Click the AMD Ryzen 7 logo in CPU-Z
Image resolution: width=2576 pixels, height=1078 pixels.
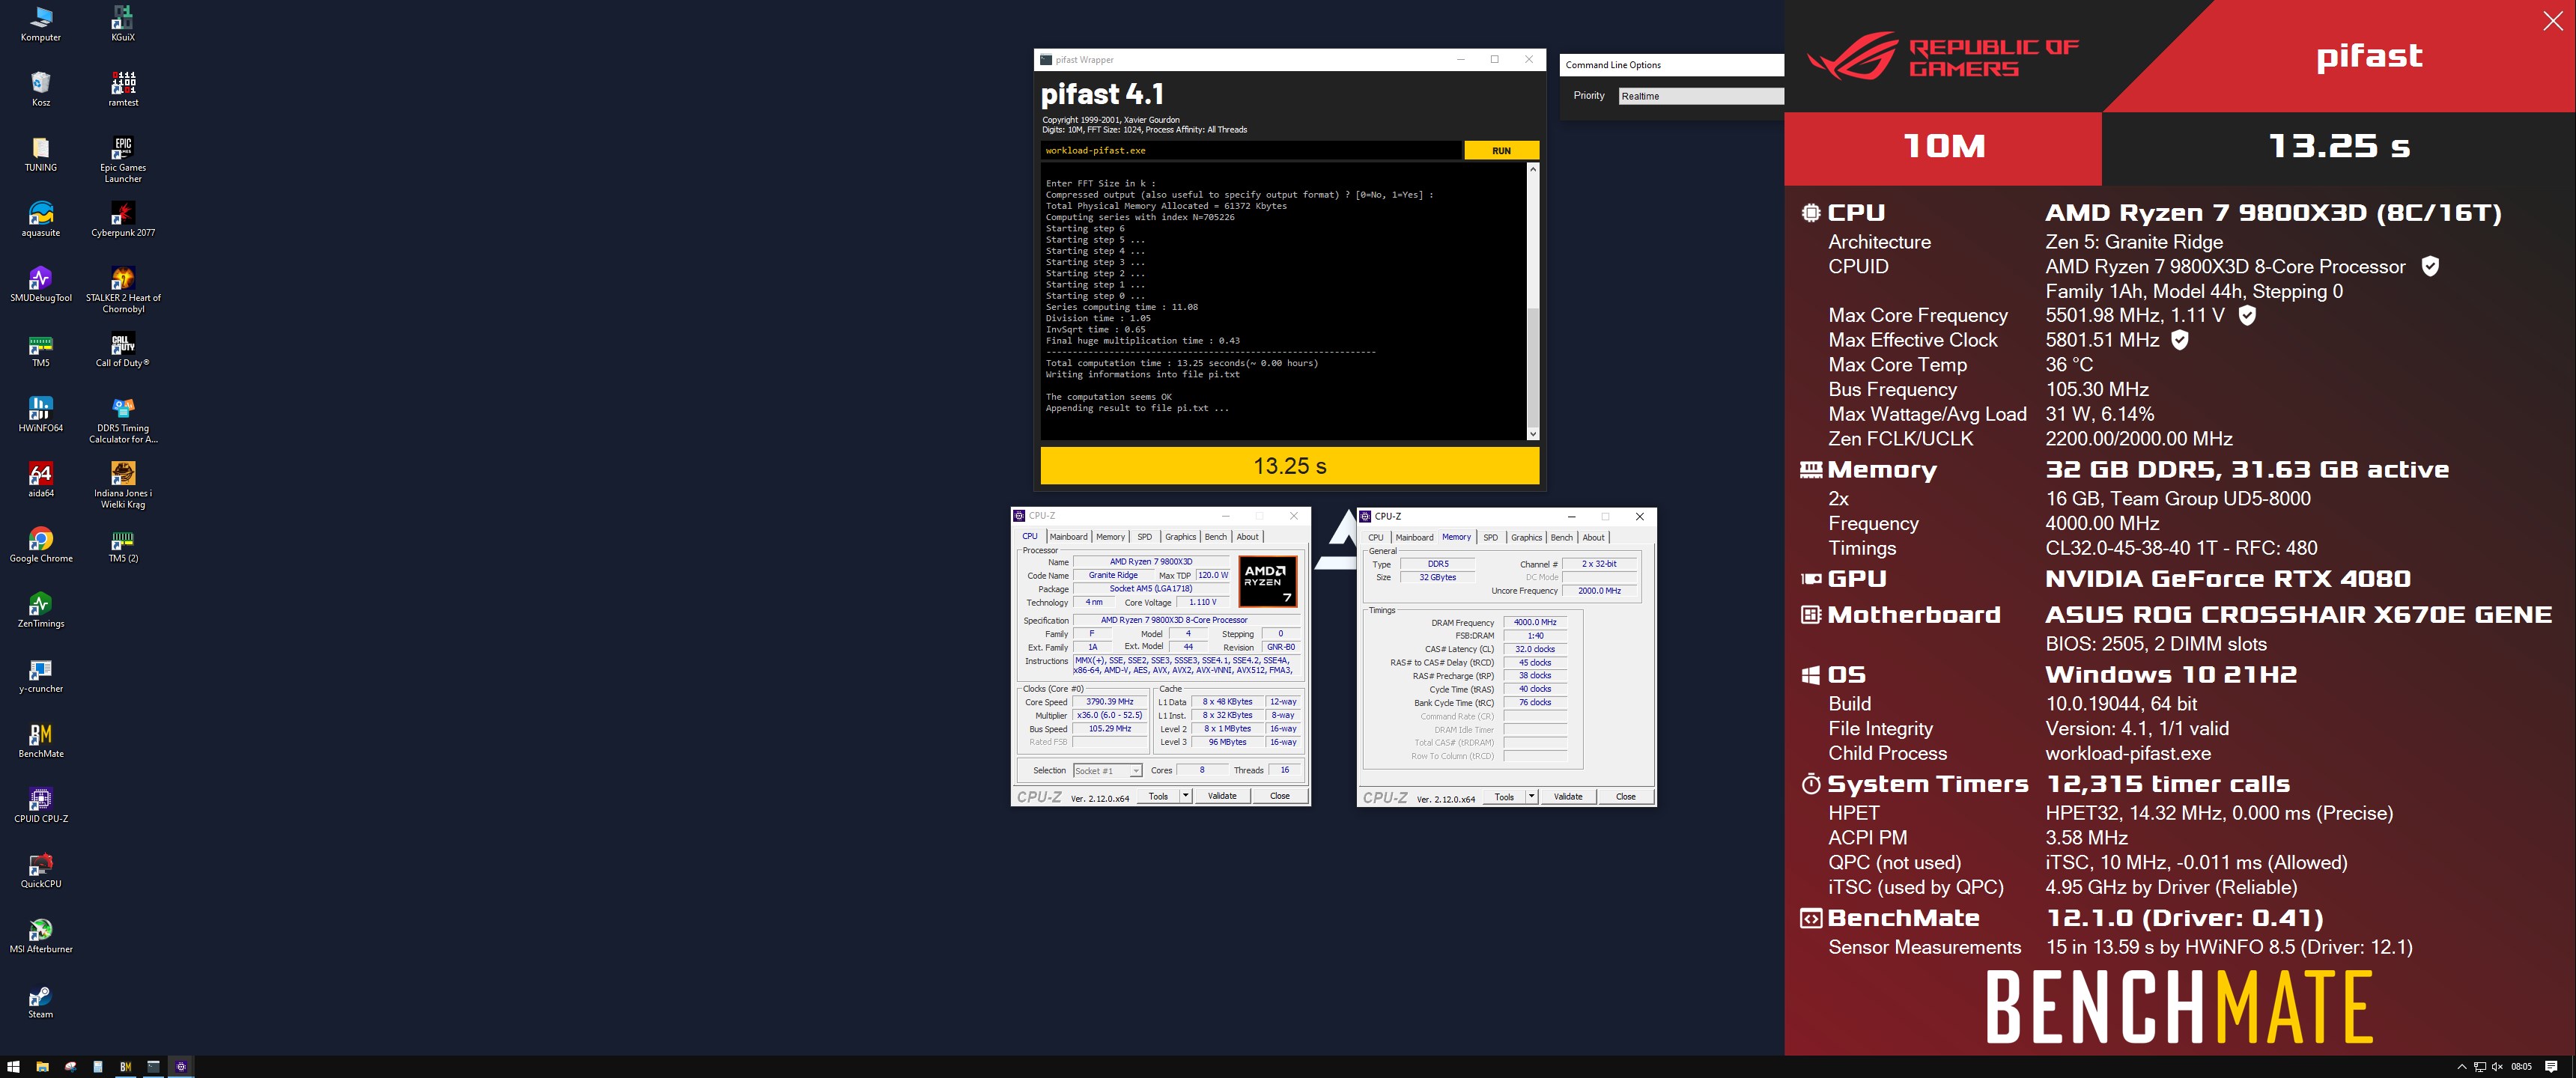tap(1267, 582)
